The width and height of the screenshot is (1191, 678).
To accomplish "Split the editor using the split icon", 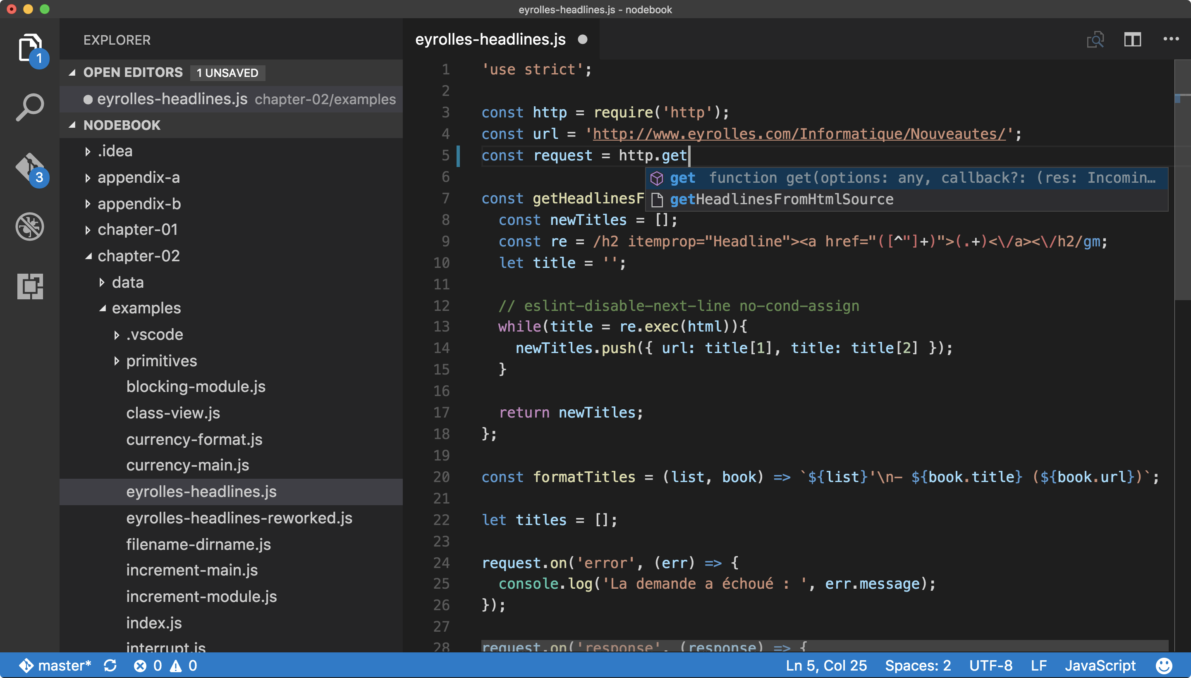I will (x=1133, y=40).
